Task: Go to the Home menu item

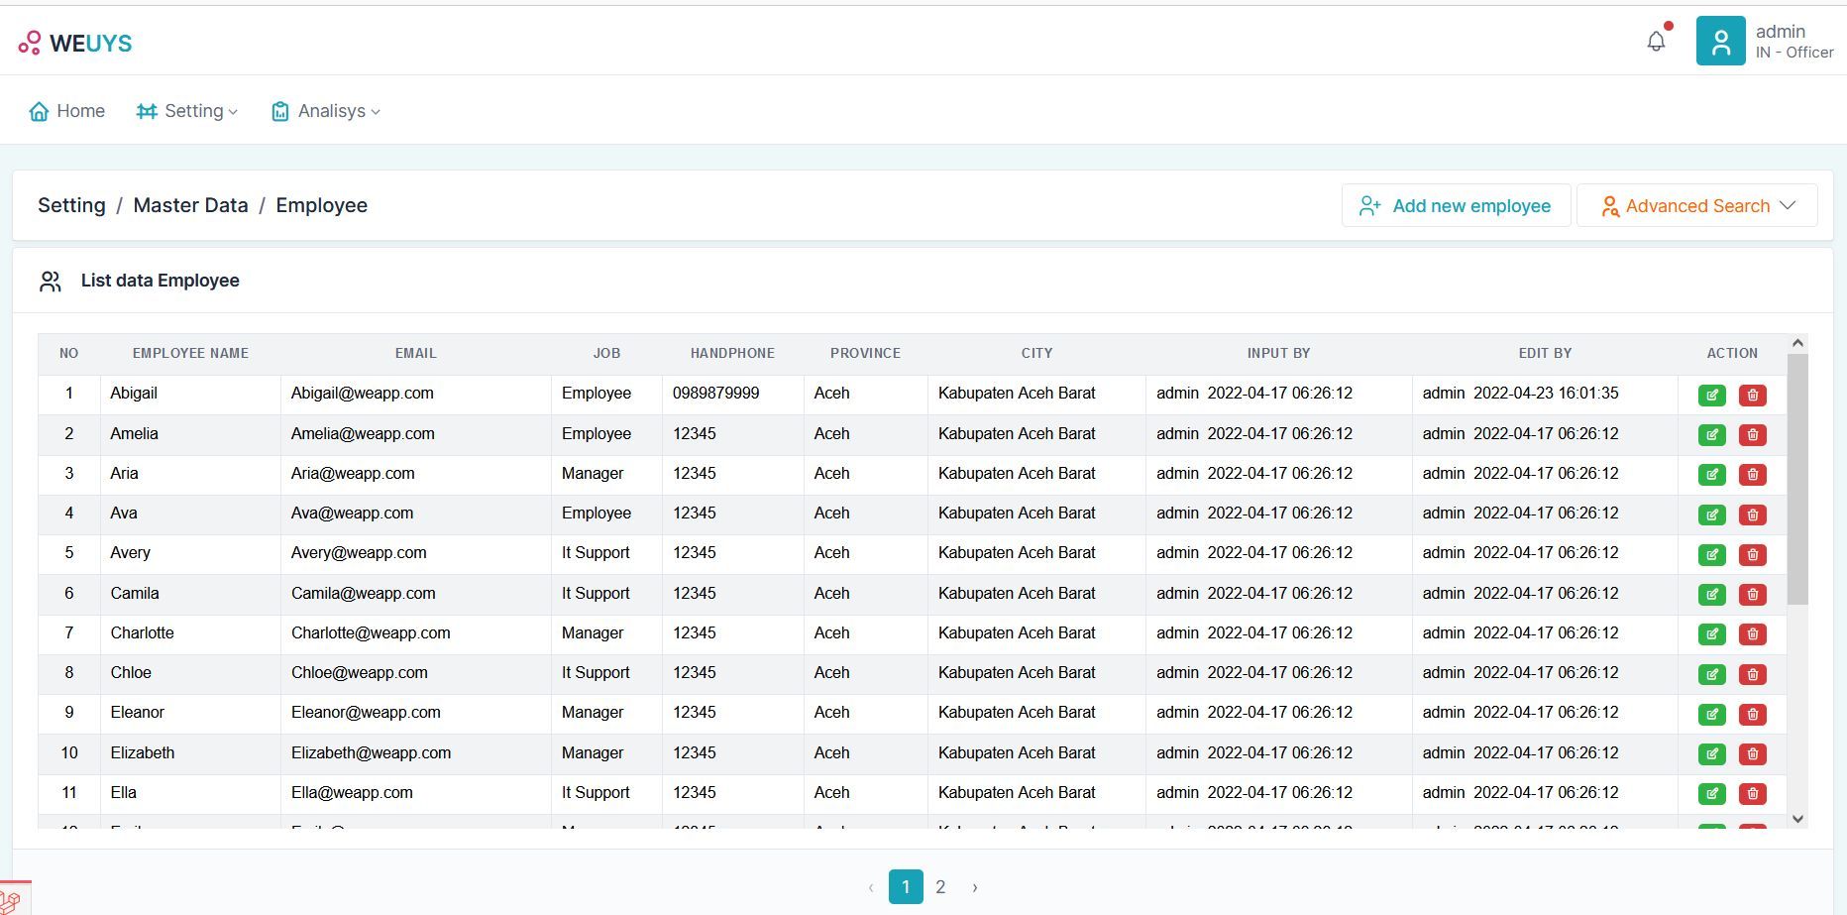Action: pos(67,111)
